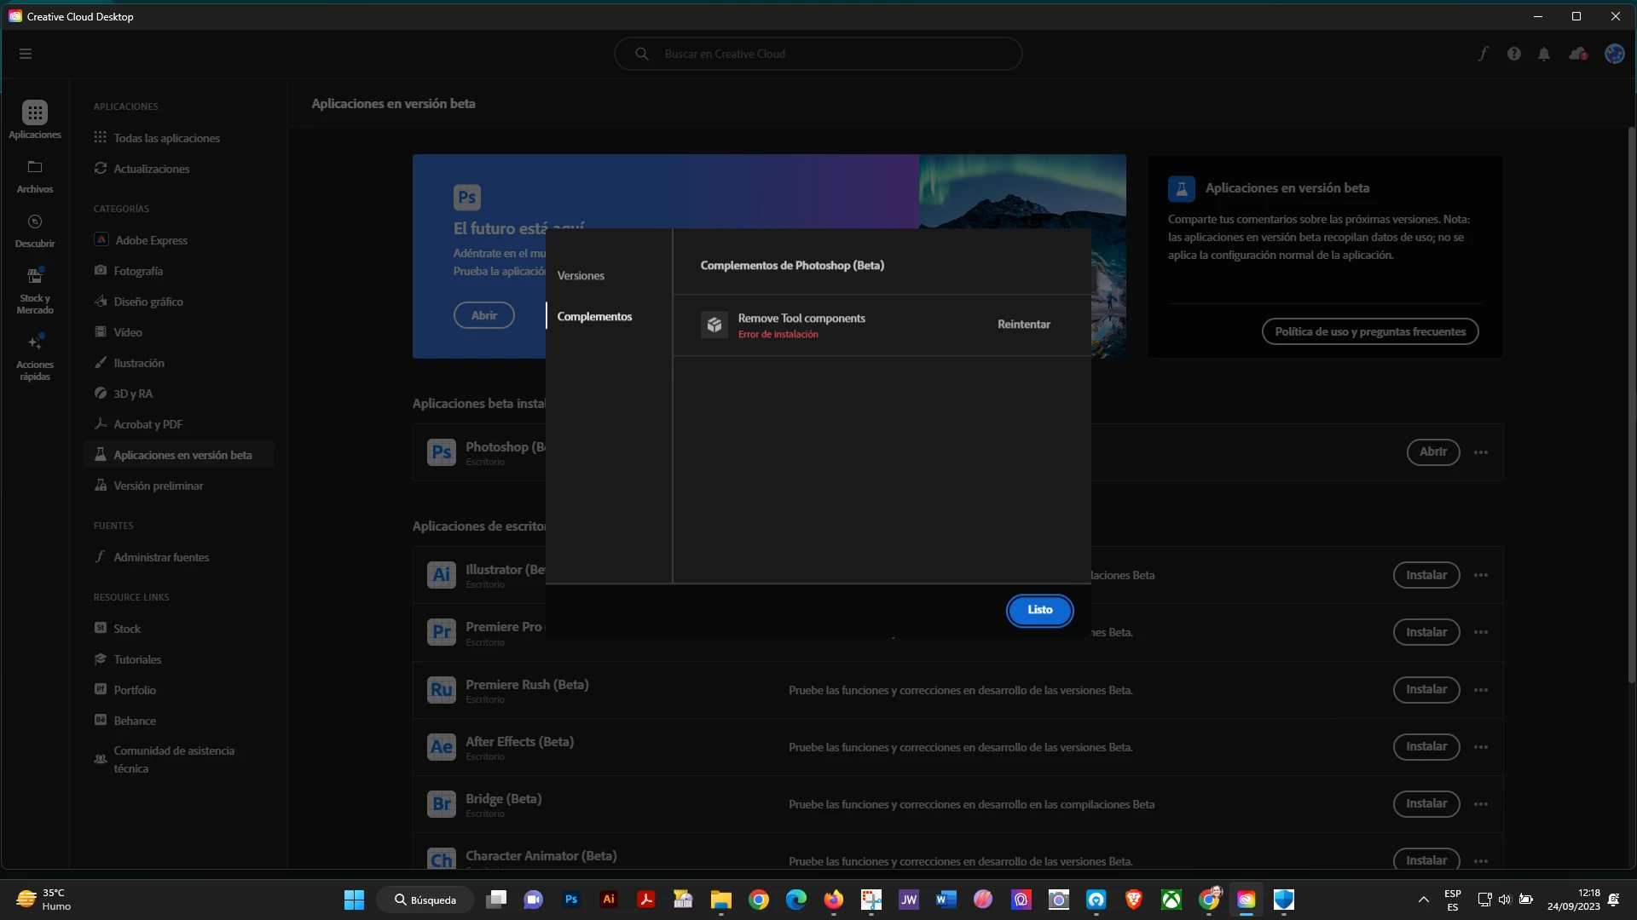This screenshot has width=1637, height=920.
Task: Click the fonts icon in top bar
Action: 1484,54
